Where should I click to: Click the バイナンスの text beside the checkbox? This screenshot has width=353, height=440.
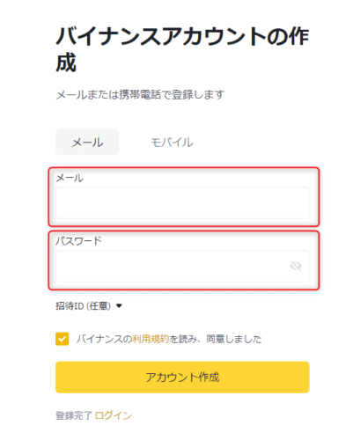(x=104, y=339)
